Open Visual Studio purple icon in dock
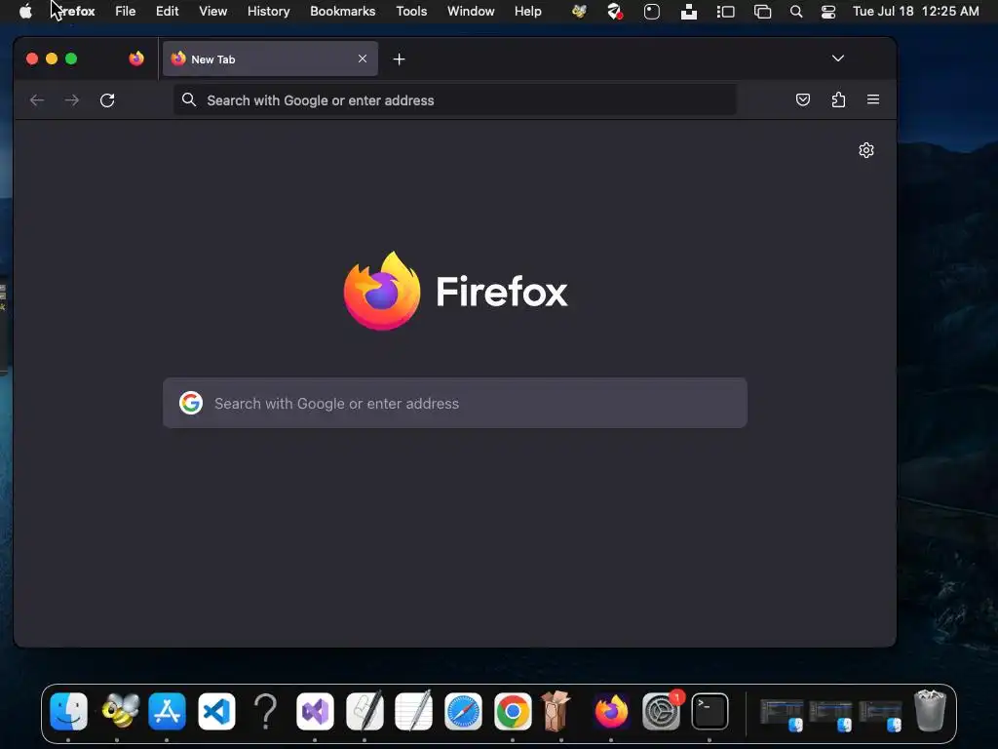Image resolution: width=998 pixels, height=749 pixels. [x=315, y=711]
